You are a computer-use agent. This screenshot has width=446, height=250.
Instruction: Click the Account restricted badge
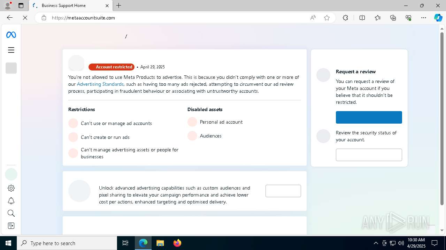pos(111,67)
